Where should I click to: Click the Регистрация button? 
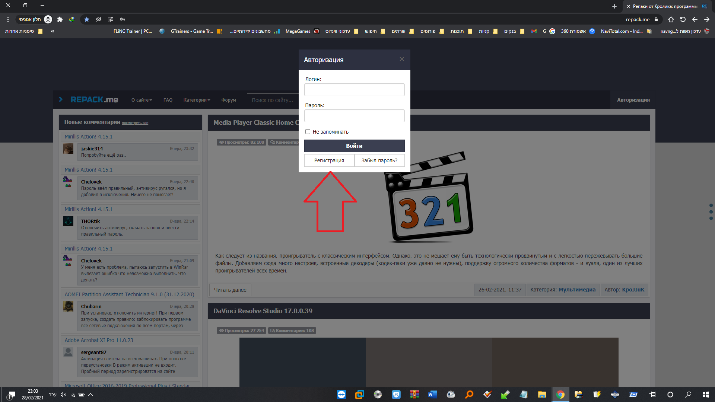329,160
